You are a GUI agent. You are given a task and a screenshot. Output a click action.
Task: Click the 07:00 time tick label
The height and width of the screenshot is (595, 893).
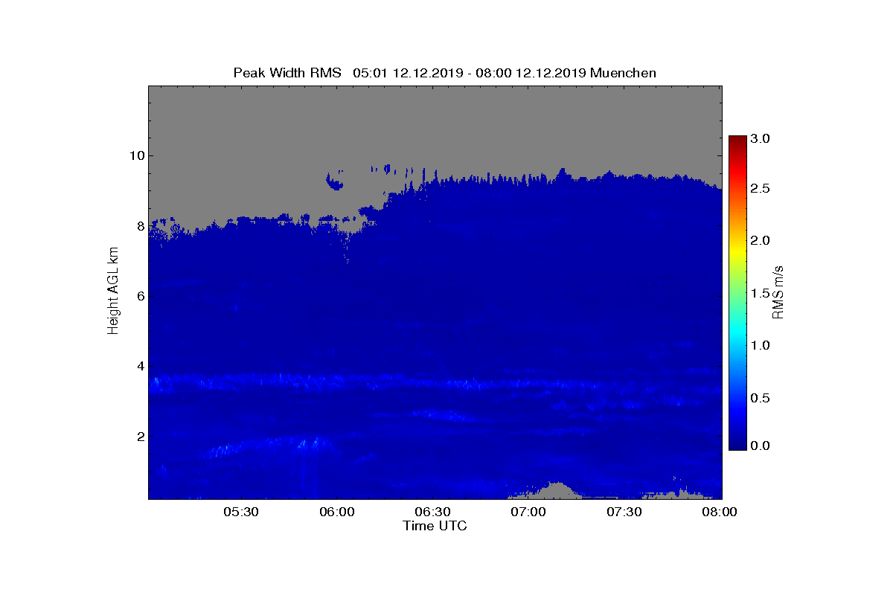pos(528,512)
